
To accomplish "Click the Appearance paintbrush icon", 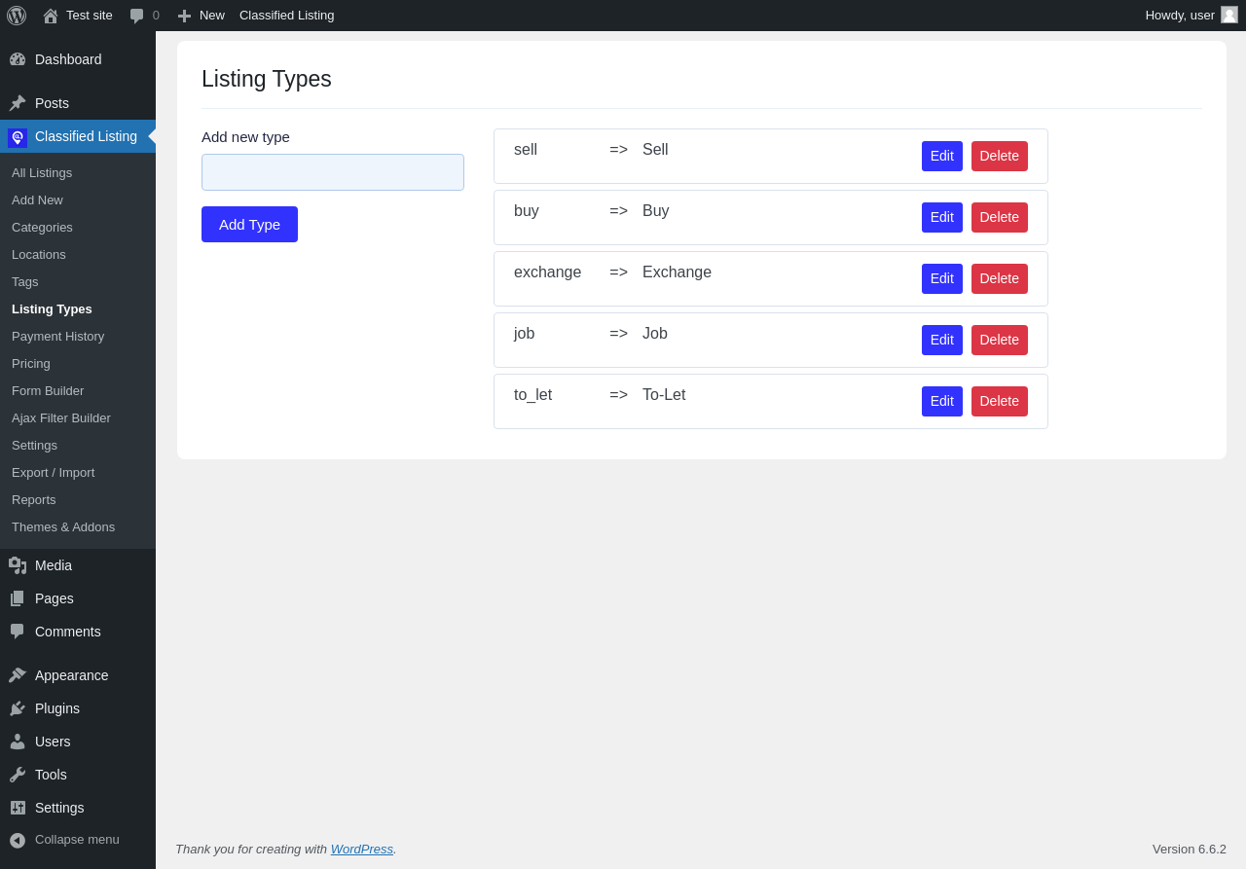I will pyautogui.click(x=18, y=675).
